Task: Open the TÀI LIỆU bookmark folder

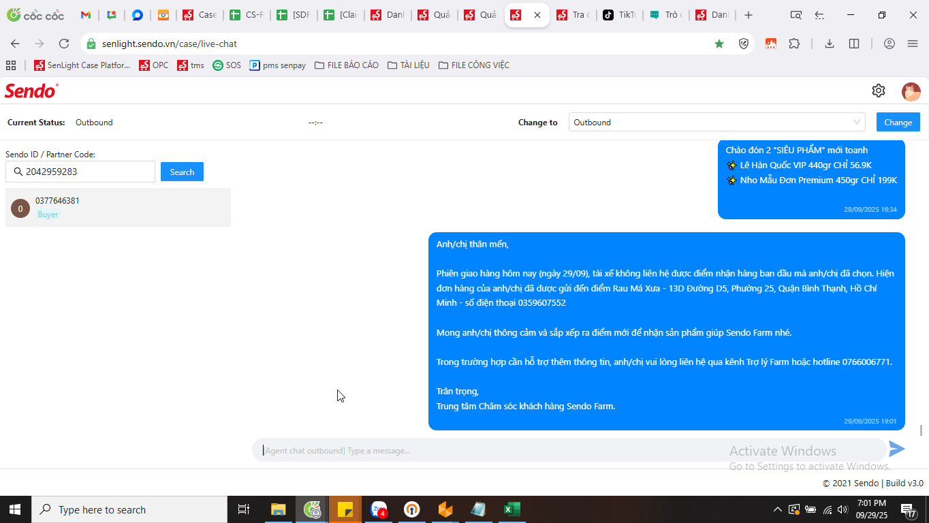Action: click(408, 65)
